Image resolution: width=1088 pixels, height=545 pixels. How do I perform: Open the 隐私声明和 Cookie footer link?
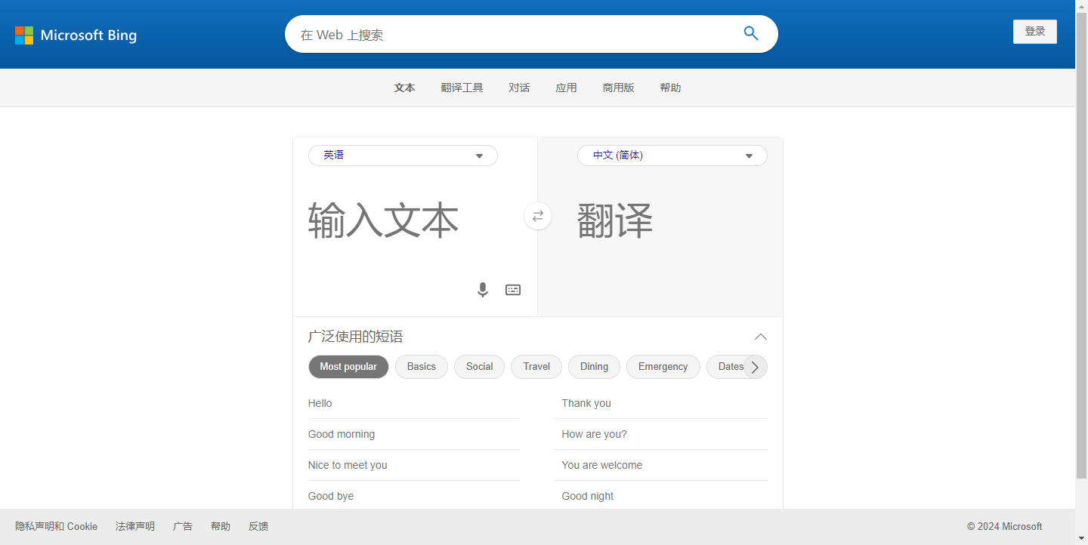coord(57,527)
